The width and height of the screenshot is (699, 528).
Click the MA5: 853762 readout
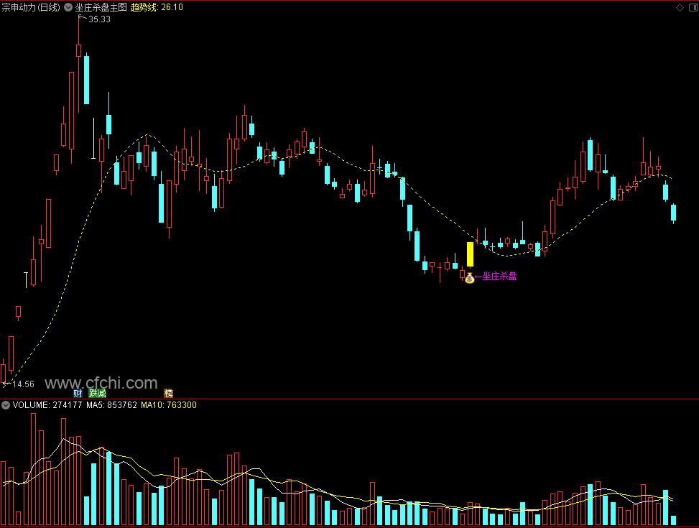[111, 405]
